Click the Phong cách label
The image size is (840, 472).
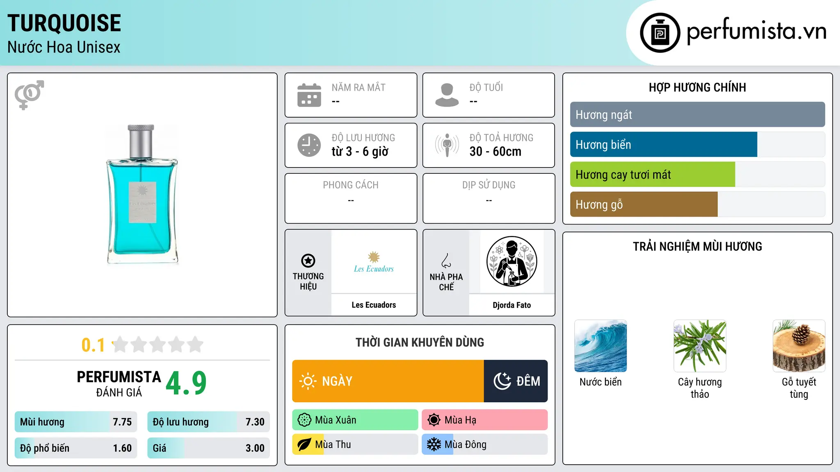click(x=351, y=185)
